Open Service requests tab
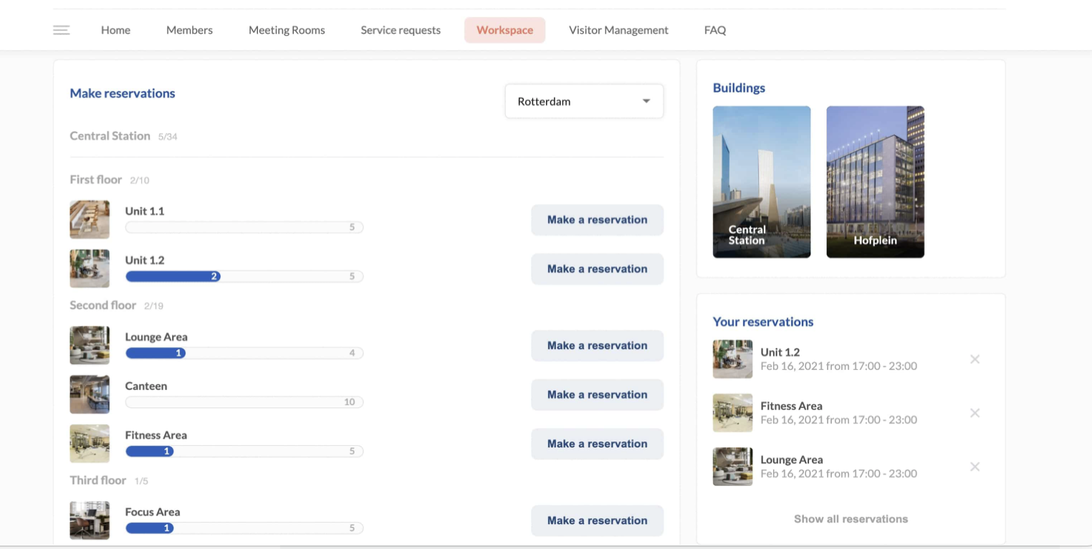Screen dimensions: 1092x549 pos(401,30)
